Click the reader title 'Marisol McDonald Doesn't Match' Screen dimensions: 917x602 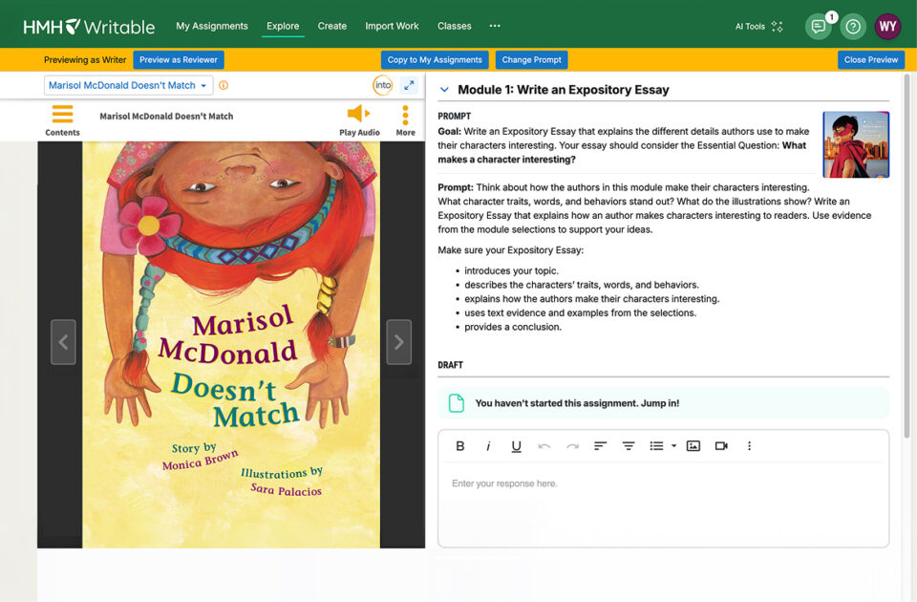coord(166,116)
